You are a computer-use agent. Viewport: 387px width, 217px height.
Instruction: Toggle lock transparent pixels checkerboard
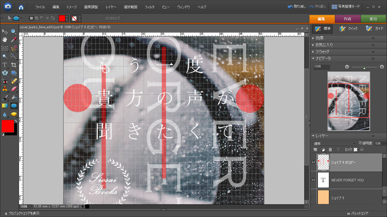pyautogui.click(x=355, y=150)
